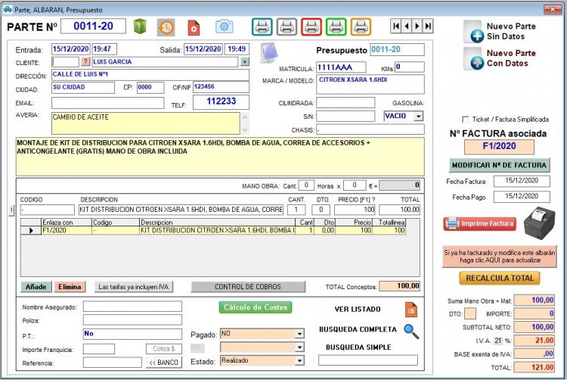The width and height of the screenshot is (567, 380).
Task: Create Nuevo Parte Con Datos
Action: point(500,58)
